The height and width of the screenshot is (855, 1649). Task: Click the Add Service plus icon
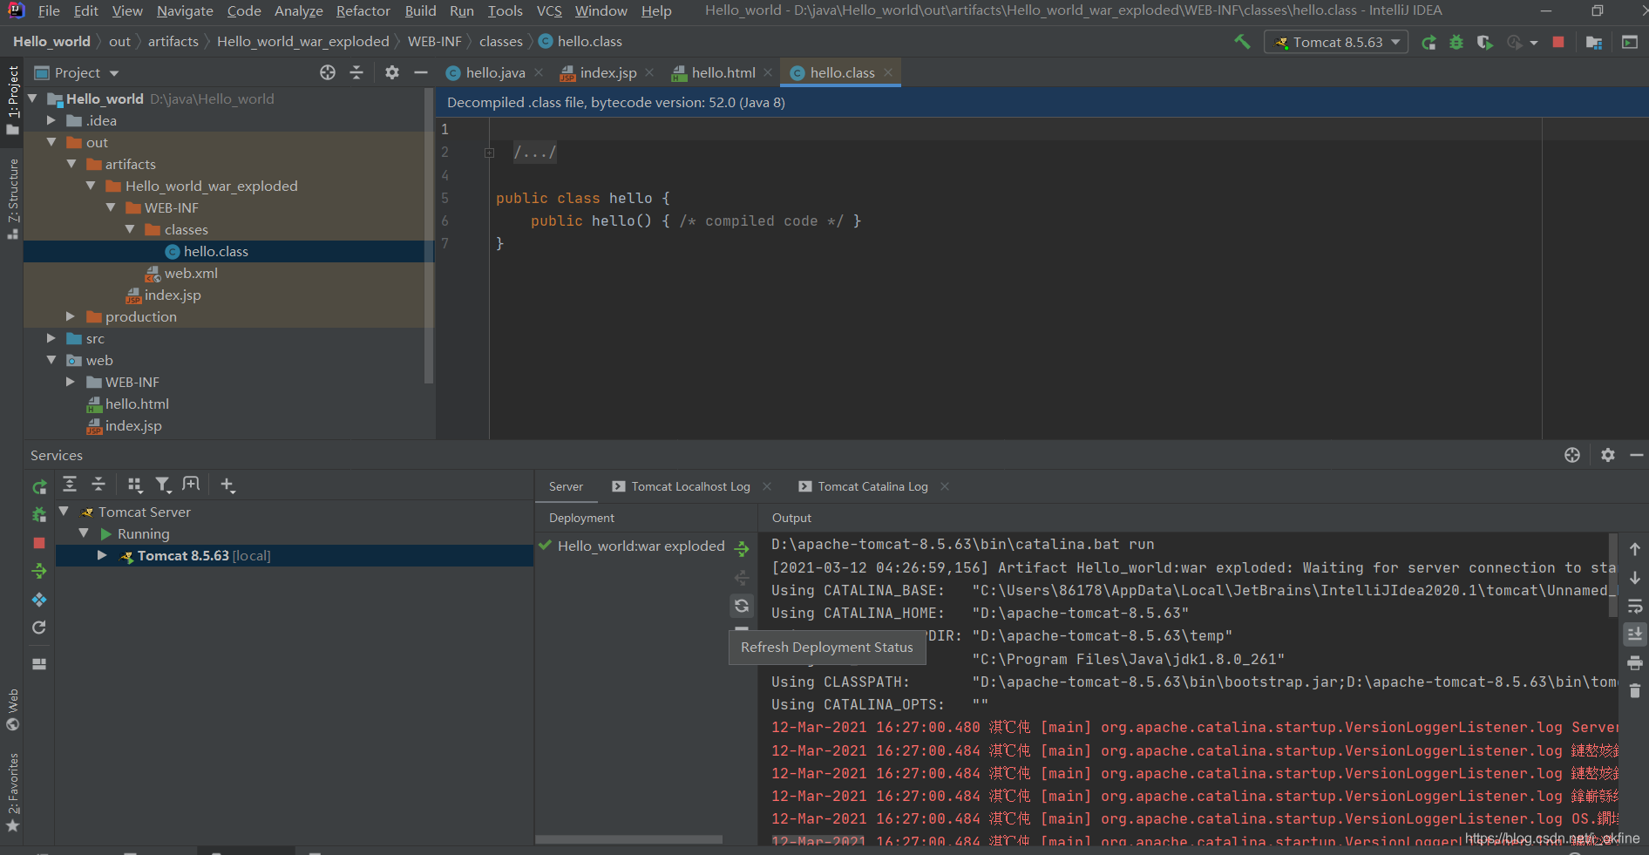click(227, 485)
